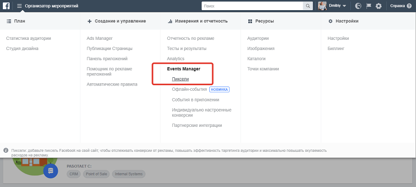The width and height of the screenshot is (416, 187).
Task: Click Events Manager heading
Action: click(x=184, y=69)
